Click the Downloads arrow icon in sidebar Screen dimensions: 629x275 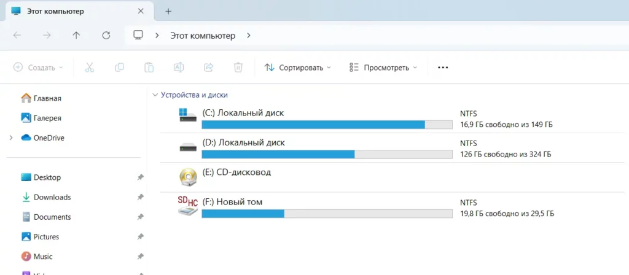tap(26, 197)
